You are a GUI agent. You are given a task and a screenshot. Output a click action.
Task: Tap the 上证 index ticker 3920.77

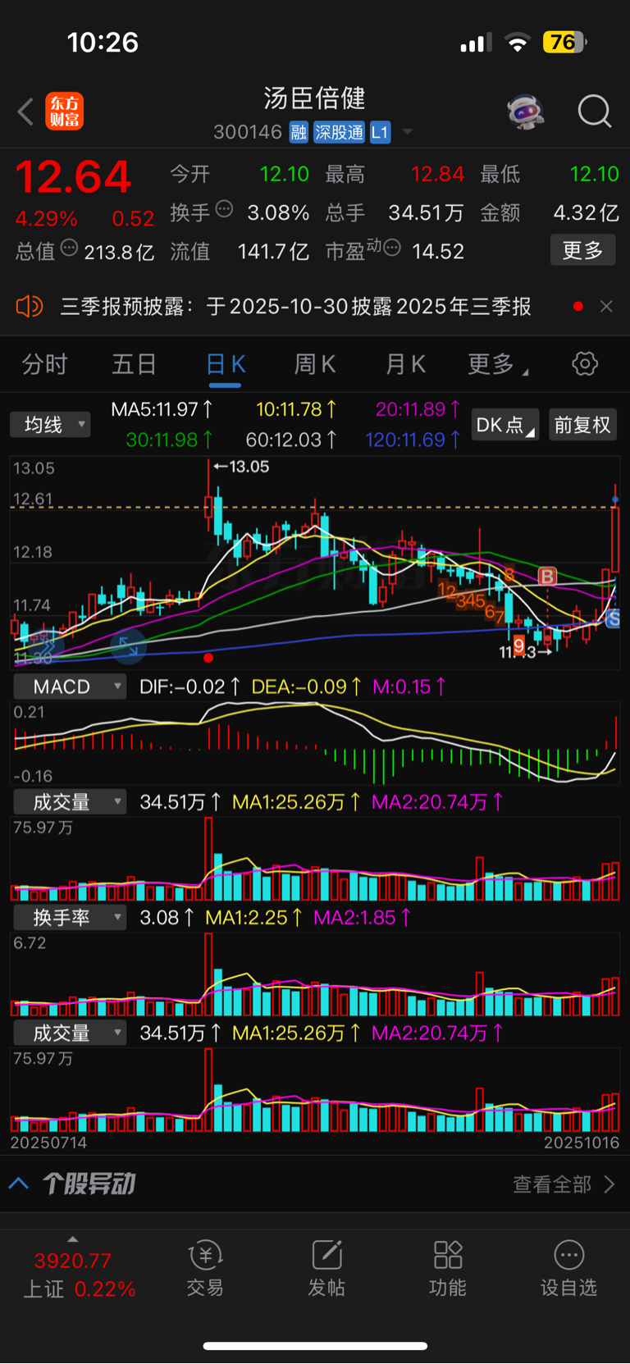pos(72,1261)
